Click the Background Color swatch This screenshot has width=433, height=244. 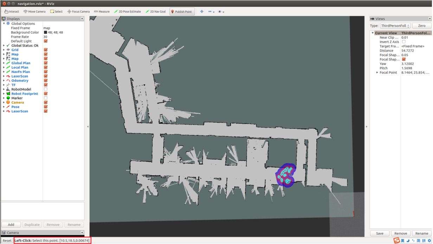(x=45, y=32)
